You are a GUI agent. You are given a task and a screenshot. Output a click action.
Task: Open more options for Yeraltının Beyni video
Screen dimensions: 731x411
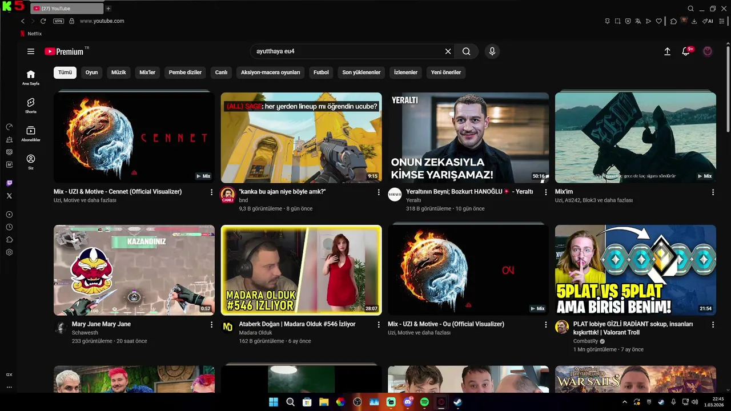point(546,192)
